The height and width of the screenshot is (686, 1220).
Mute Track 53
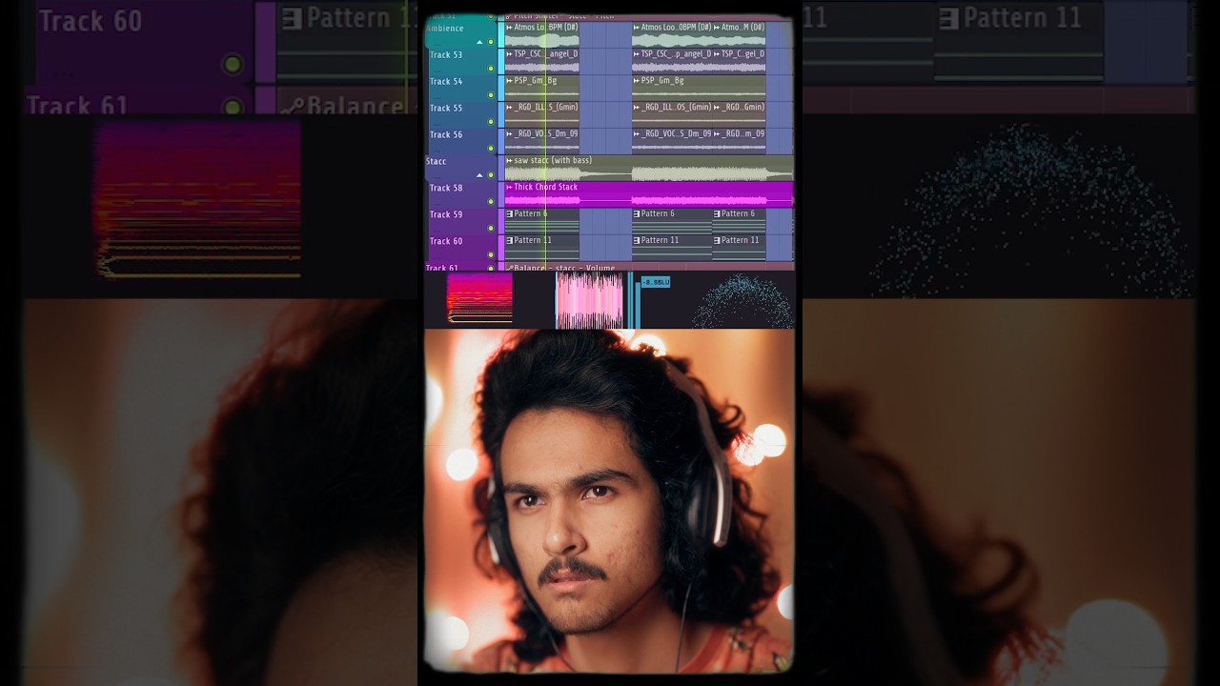pos(492,69)
